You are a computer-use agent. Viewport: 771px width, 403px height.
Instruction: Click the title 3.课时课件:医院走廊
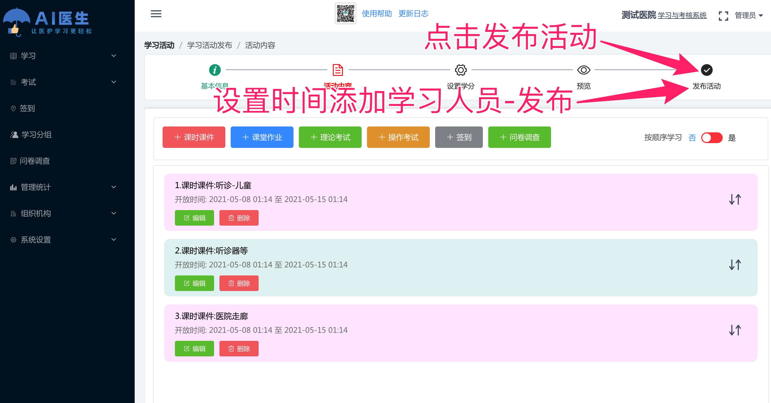coord(211,316)
